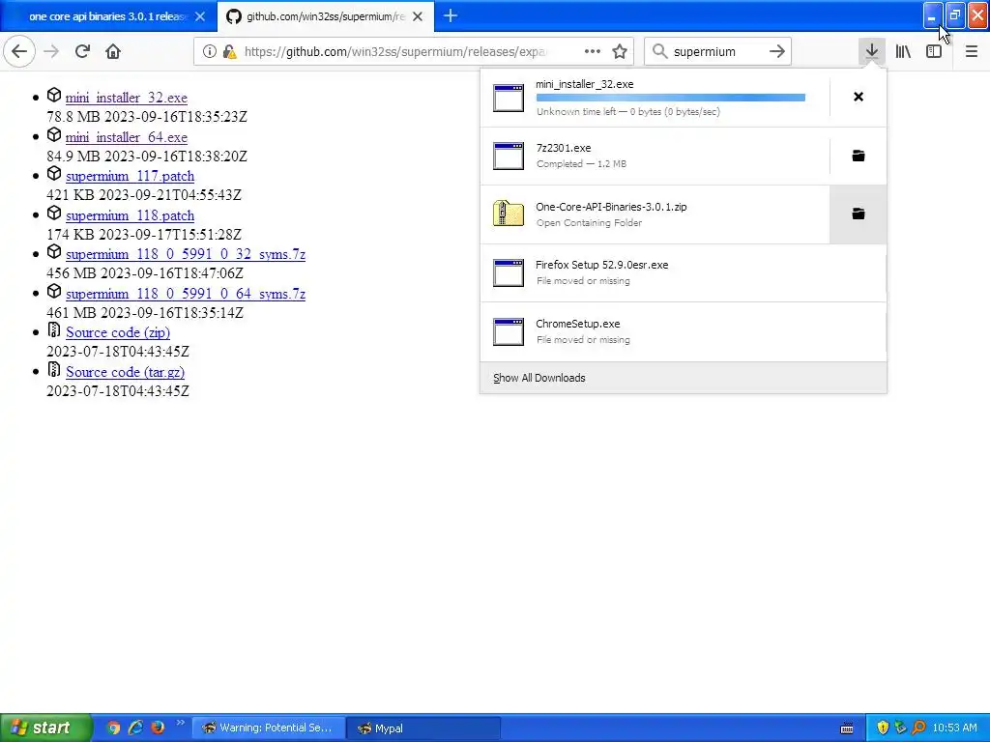Download supermium_118_0_5991_0_64_syms.7z

(186, 294)
